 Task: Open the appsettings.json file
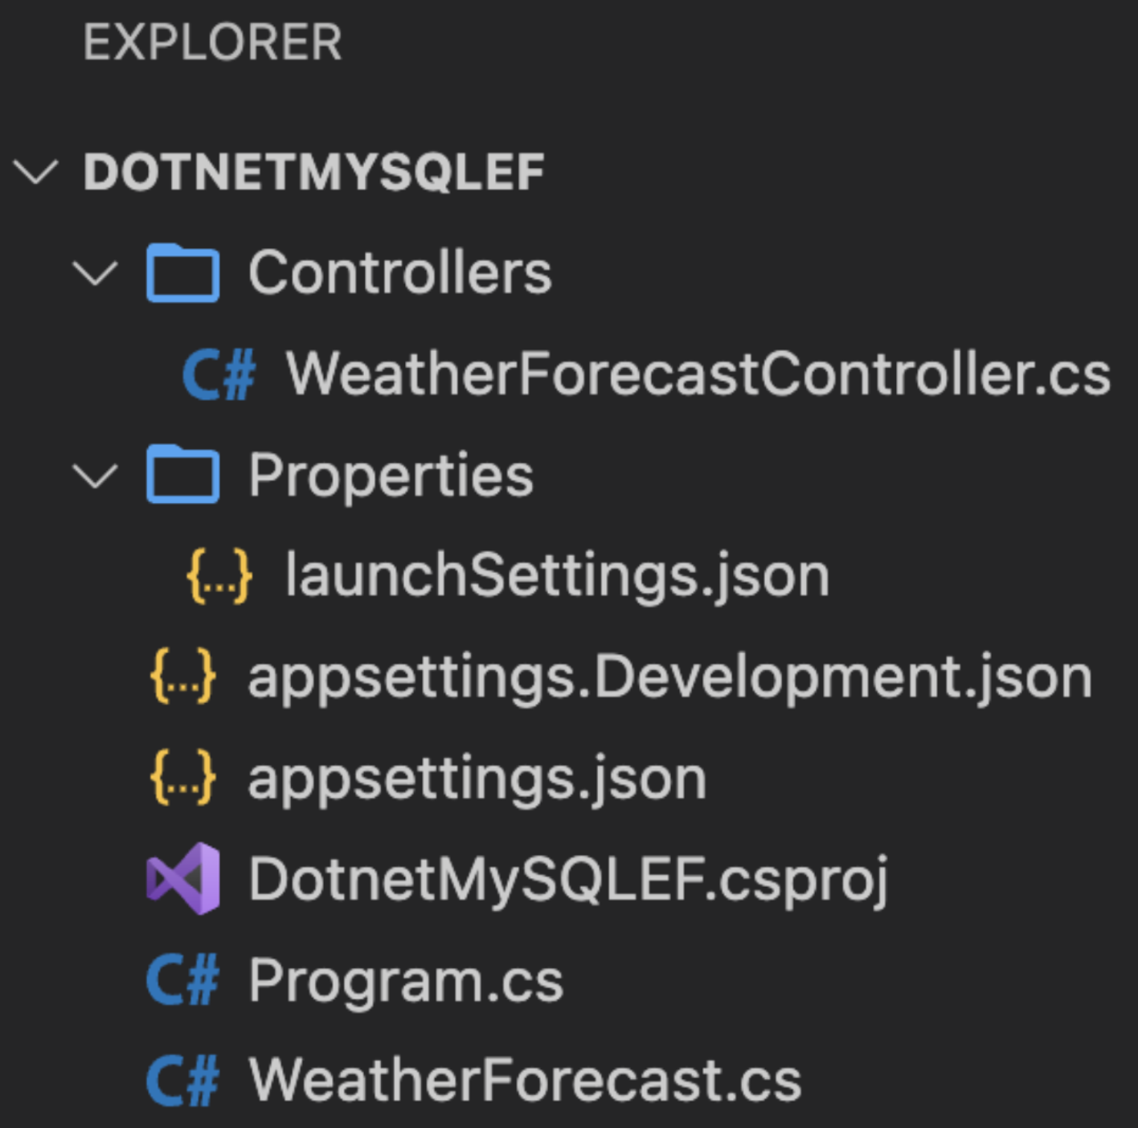point(477,778)
